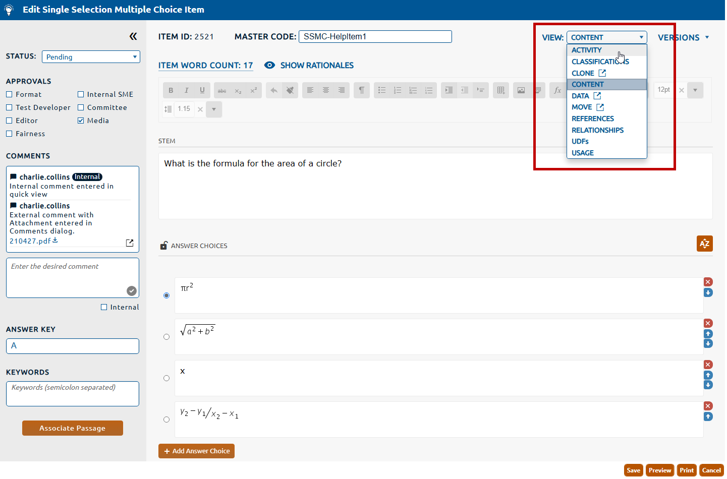
Task: Expand the Versions dropdown
Action: point(683,37)
